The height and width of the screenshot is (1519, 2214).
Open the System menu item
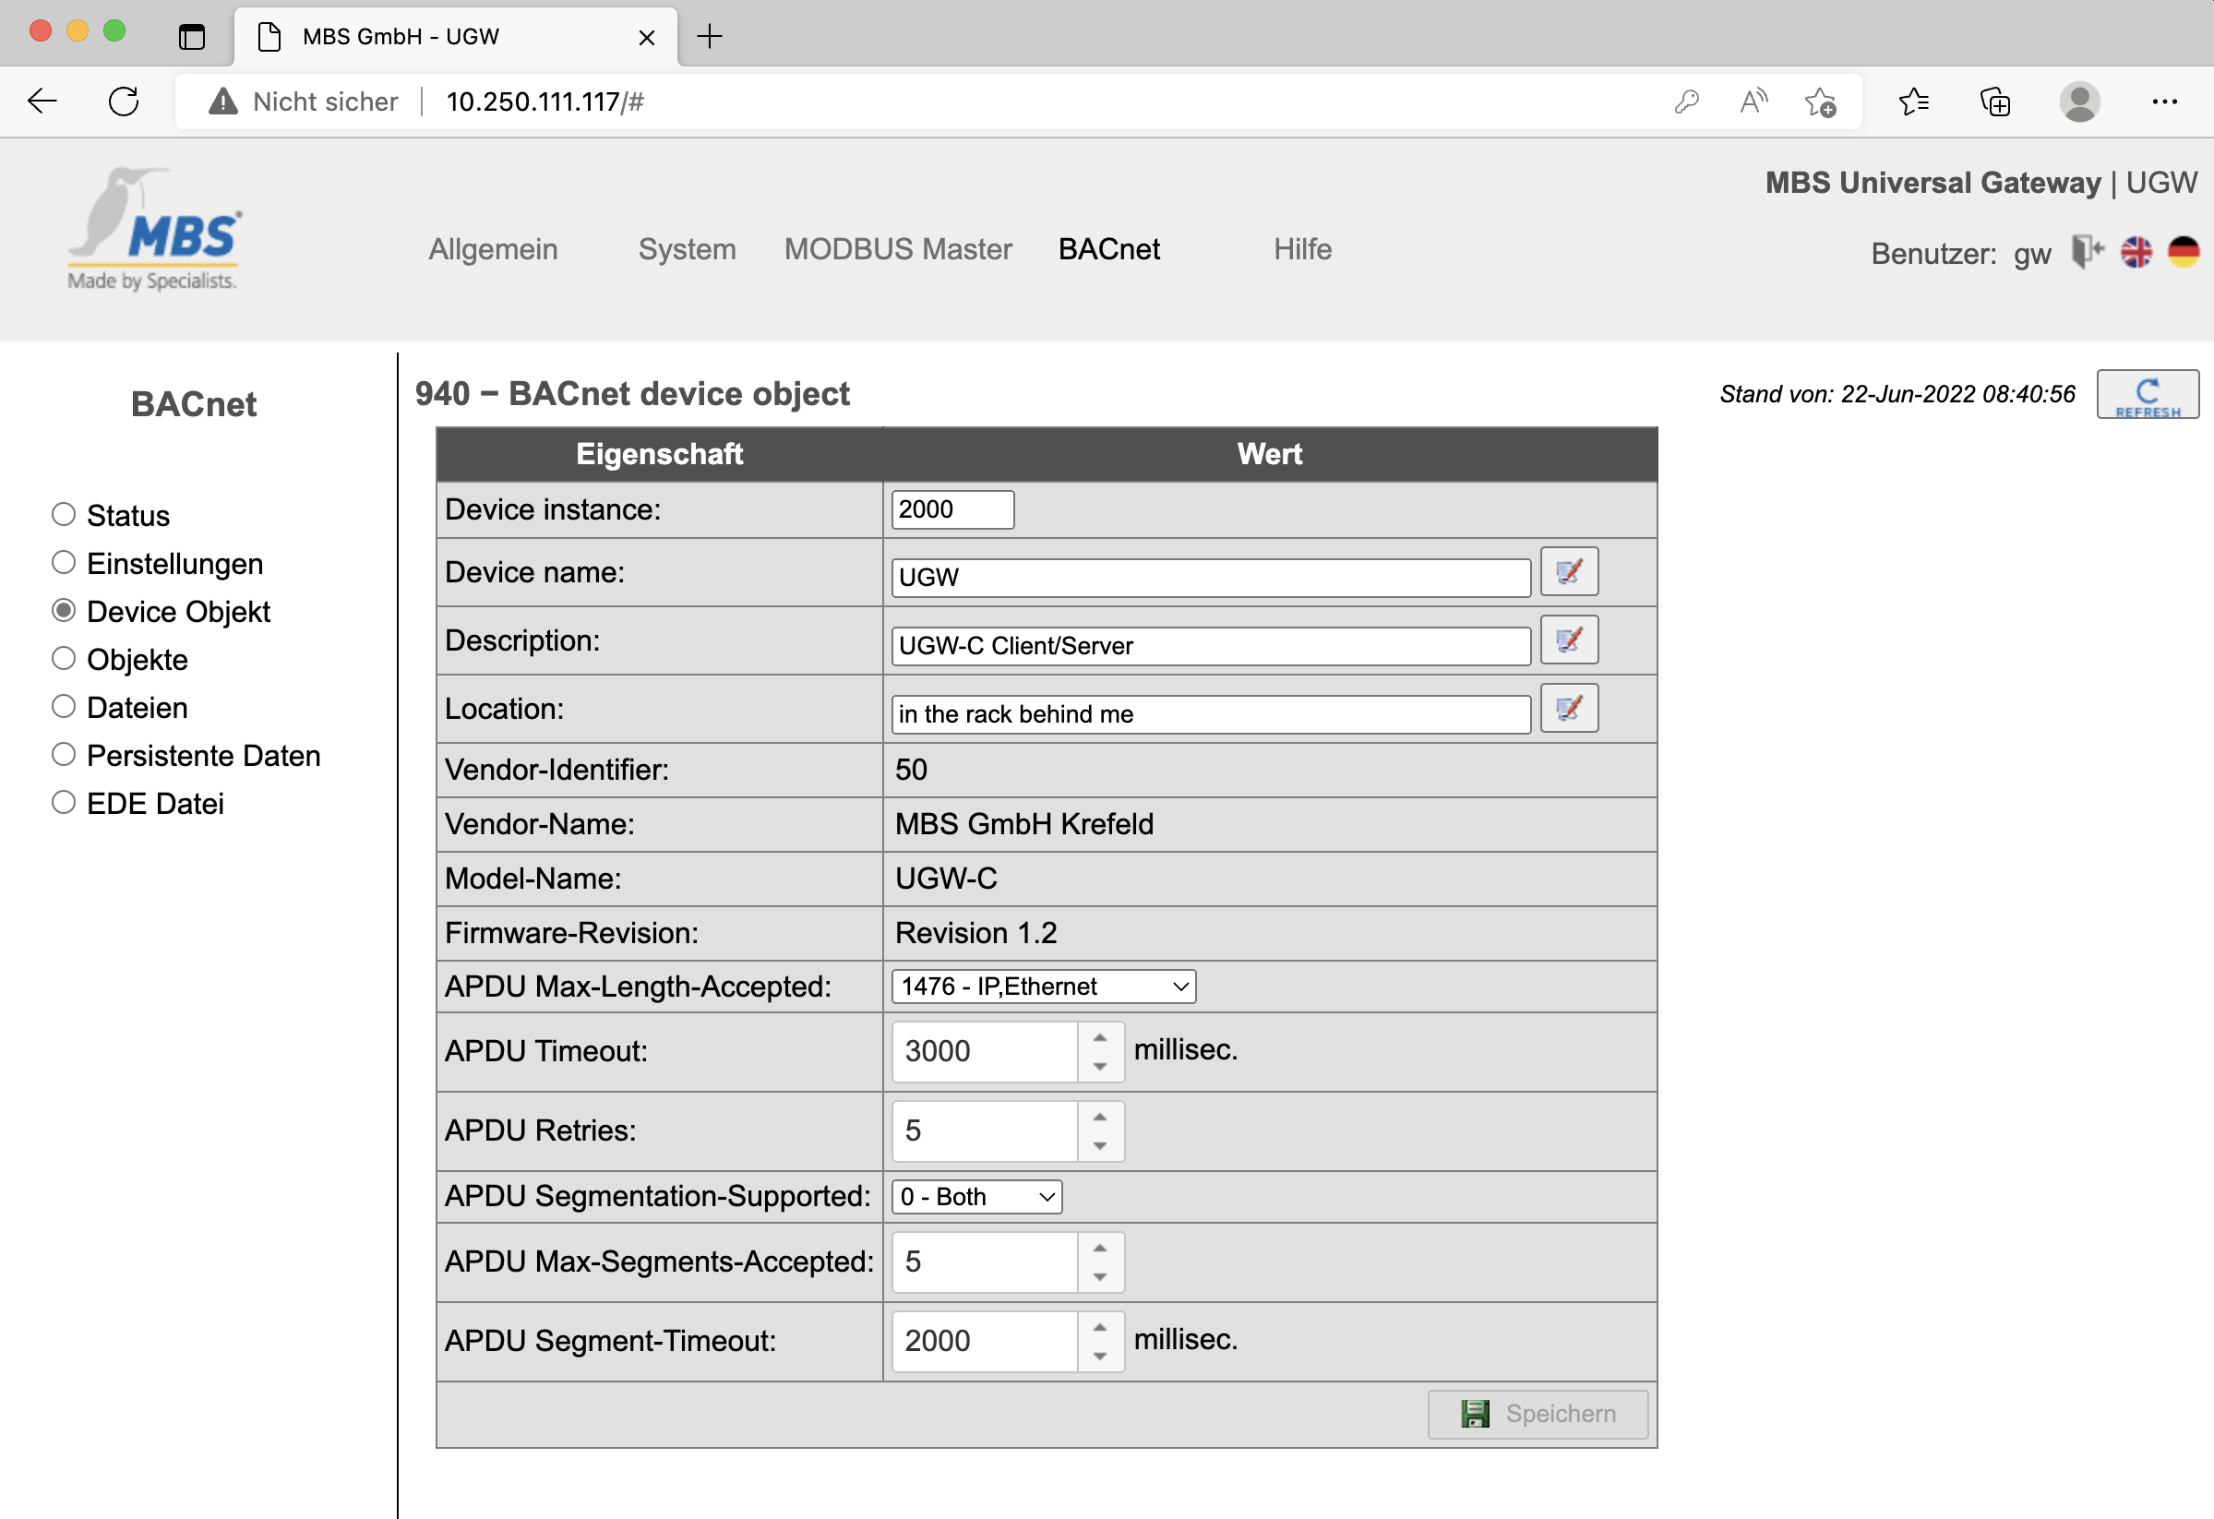pos(686,249)
